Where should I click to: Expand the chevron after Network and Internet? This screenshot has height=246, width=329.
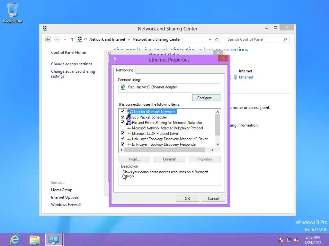pos(129,39)
